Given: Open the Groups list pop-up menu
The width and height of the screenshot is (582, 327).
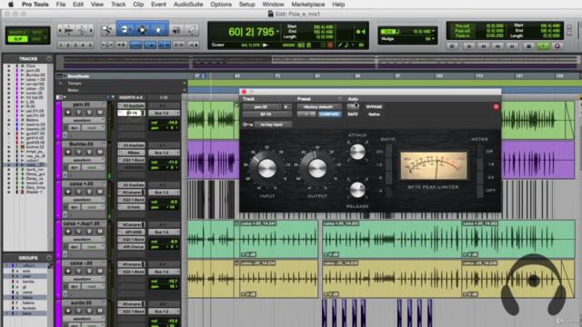Looking at the screenshot, I should [48, 258].
